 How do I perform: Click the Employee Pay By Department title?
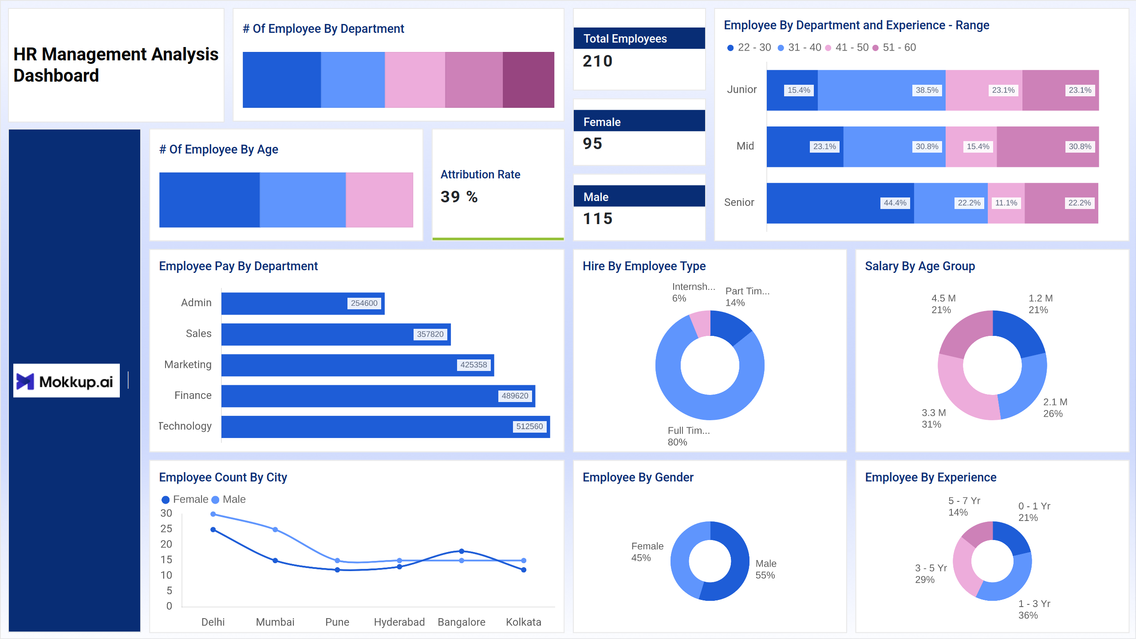238,266
